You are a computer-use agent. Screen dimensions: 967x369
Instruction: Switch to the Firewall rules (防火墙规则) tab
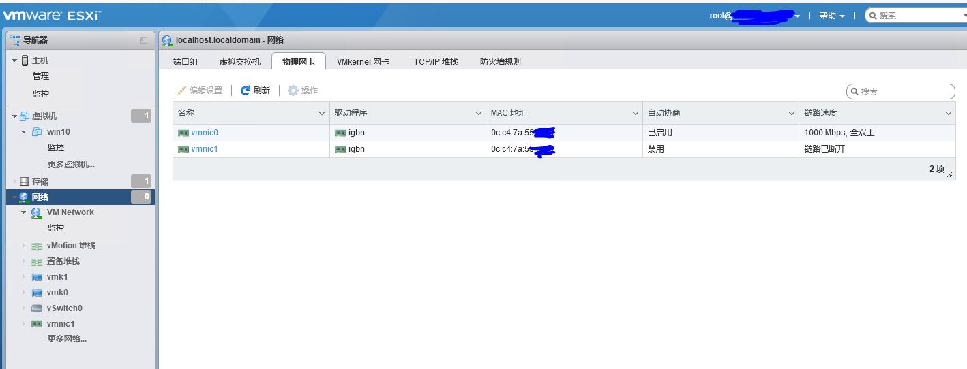500,61
